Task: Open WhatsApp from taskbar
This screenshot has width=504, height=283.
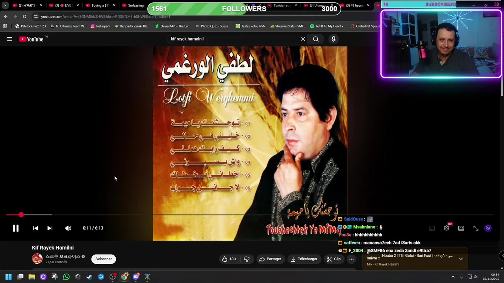Action: (x=66, y=277)
